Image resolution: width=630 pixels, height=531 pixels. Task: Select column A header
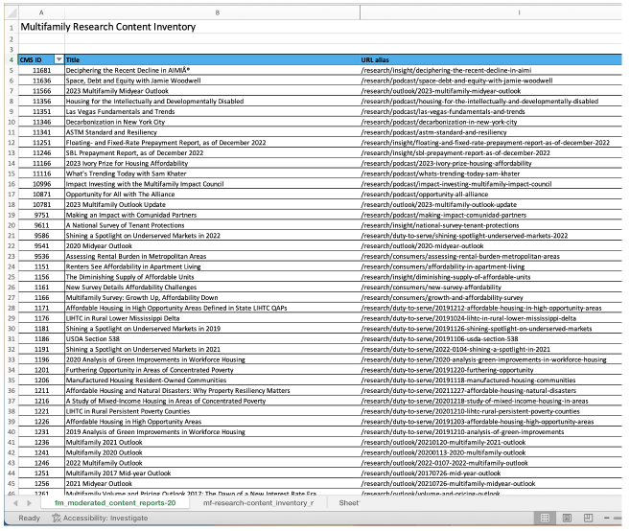point(41,12)
